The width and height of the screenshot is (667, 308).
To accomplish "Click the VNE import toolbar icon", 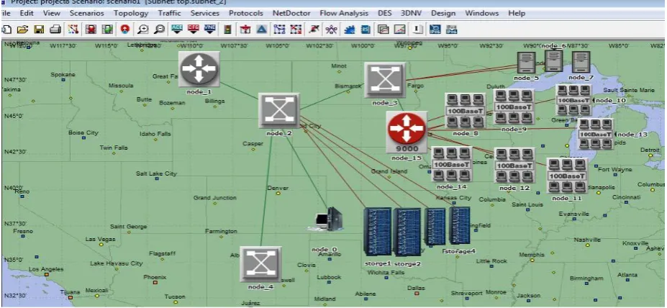I will tap(210, 30).
